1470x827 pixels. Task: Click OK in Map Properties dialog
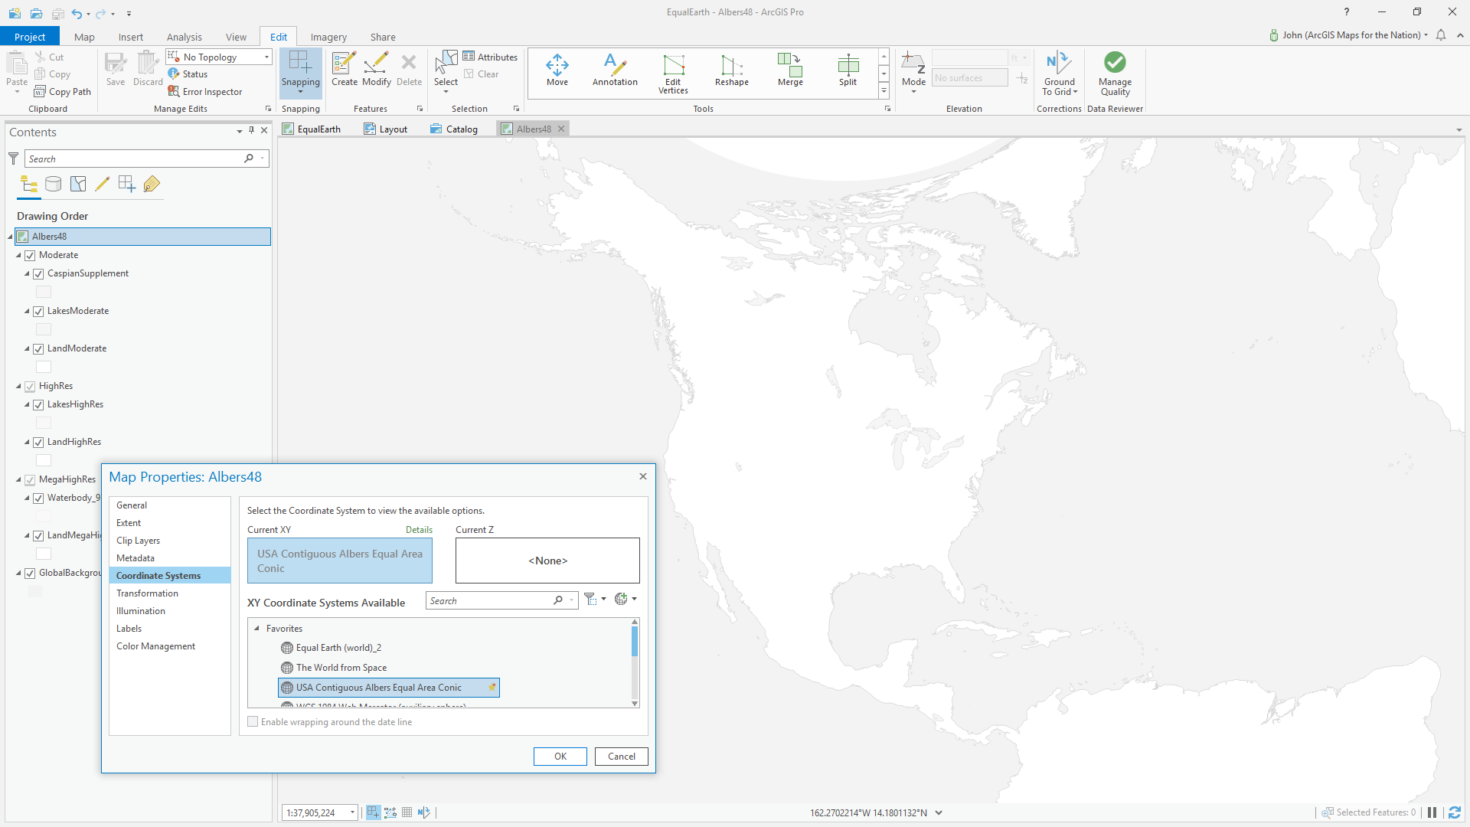[x=560, y=756]
